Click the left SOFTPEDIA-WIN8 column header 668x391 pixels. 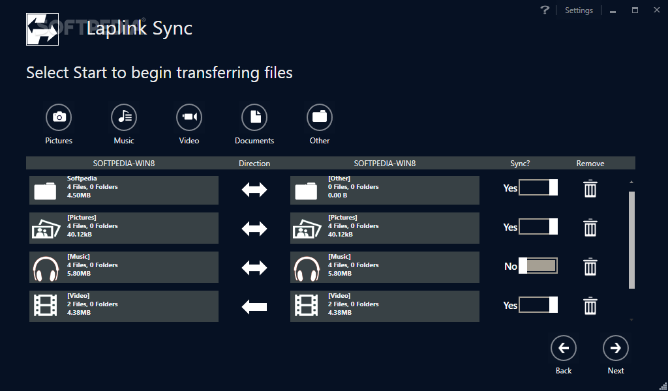point(124,164)
